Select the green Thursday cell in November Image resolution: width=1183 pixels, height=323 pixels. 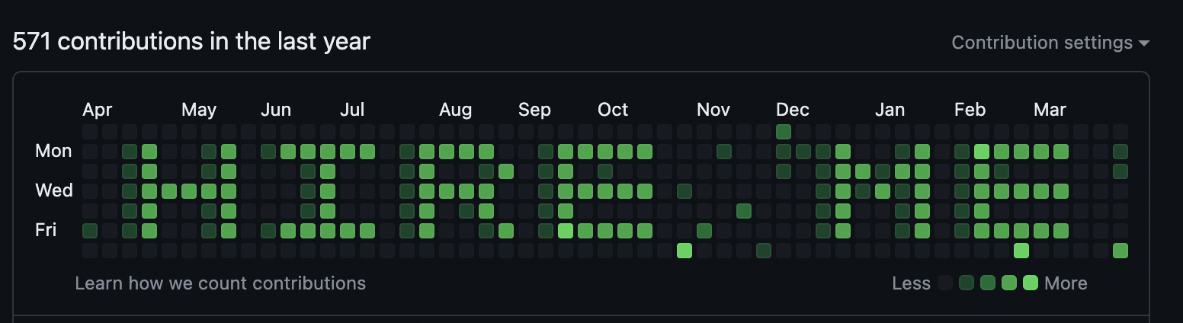click(744, 211)
